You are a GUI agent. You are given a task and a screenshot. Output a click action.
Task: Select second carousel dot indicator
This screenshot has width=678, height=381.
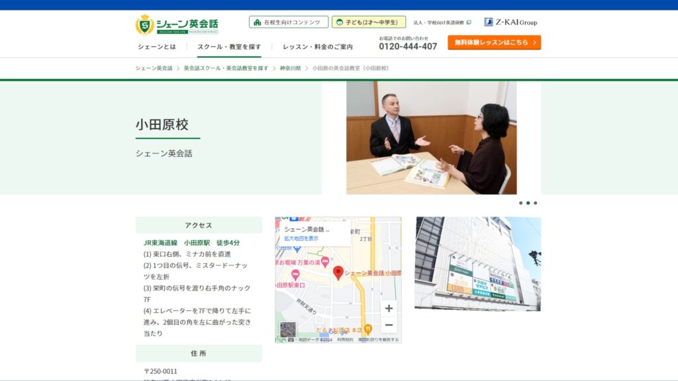[528, 203]
